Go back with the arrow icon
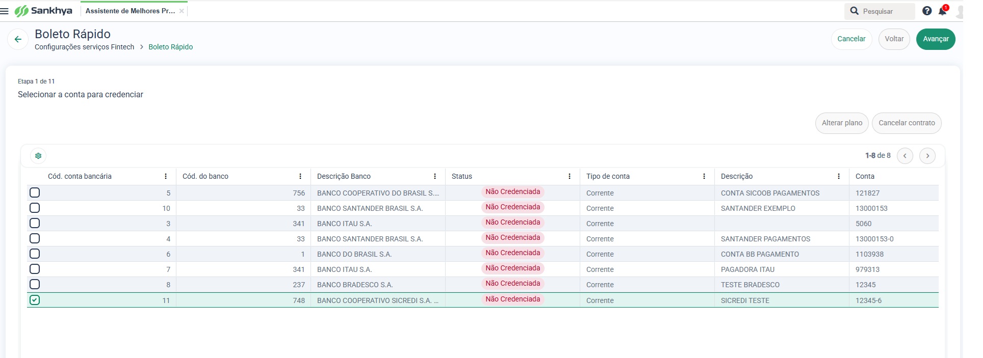Image resolution: width=983 pixels, height=358 pixels. pyautogui.click(x=18, y=39)
